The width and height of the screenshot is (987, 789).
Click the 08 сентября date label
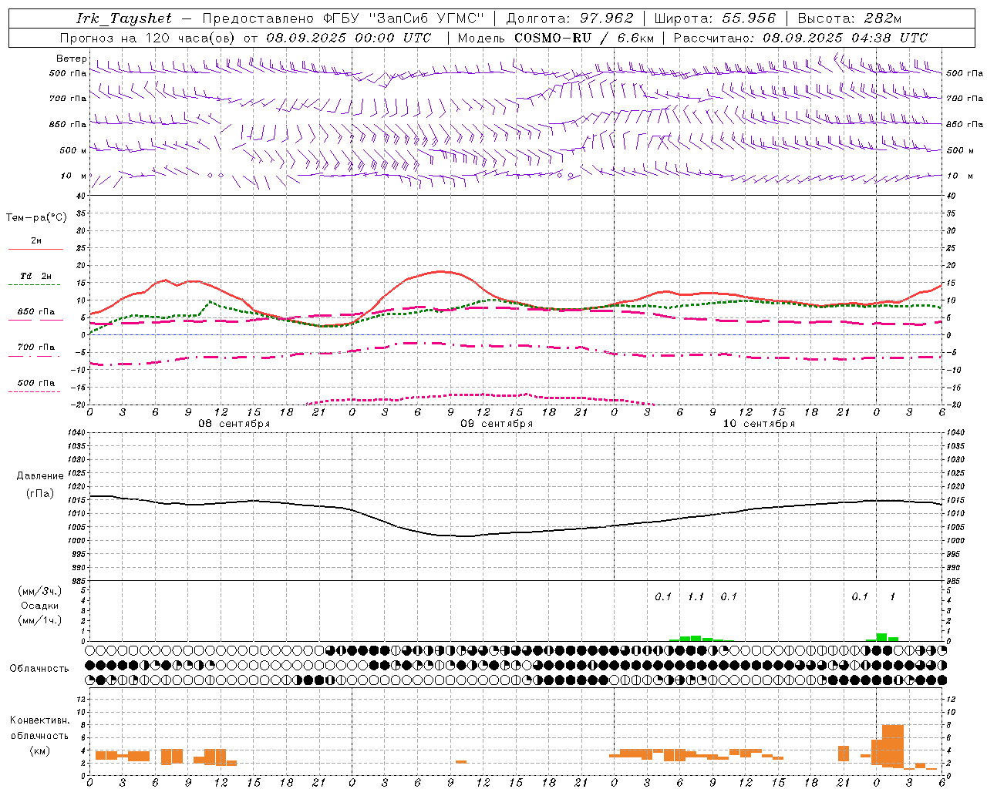tap(234, 424)
